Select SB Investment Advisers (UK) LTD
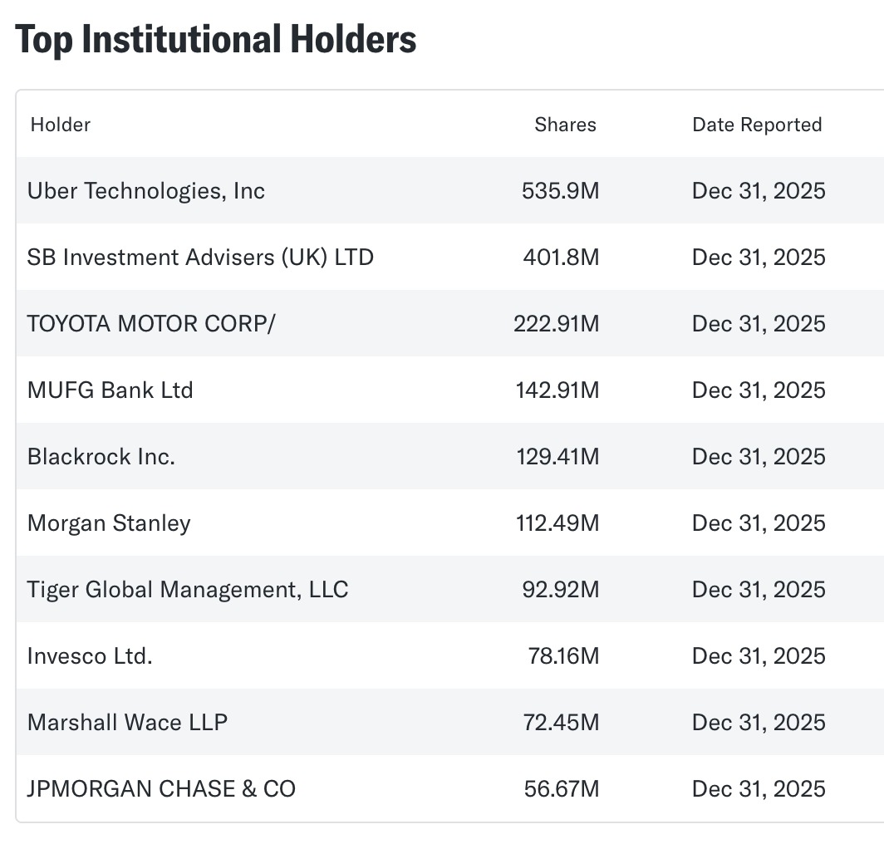 200,258
